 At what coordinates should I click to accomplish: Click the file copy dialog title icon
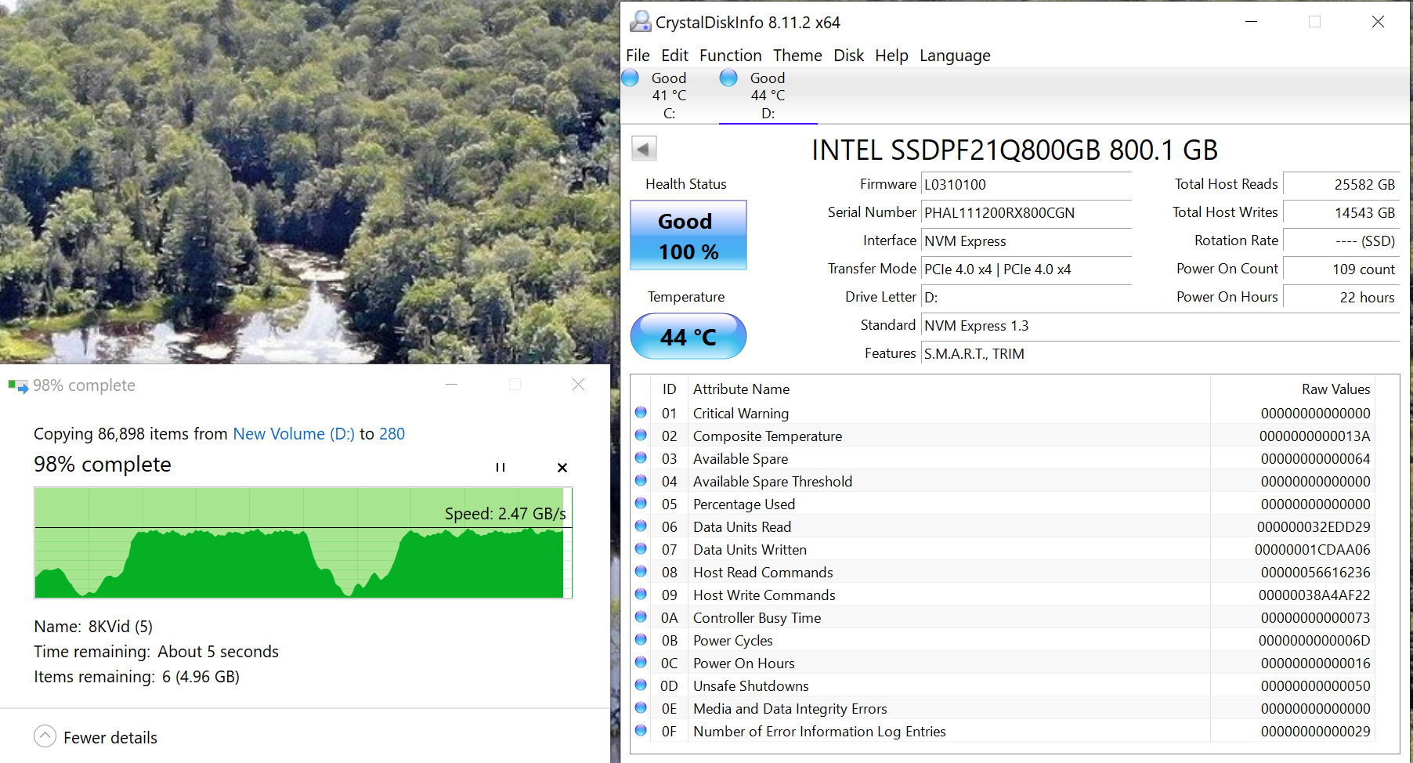tap(18, 385)
